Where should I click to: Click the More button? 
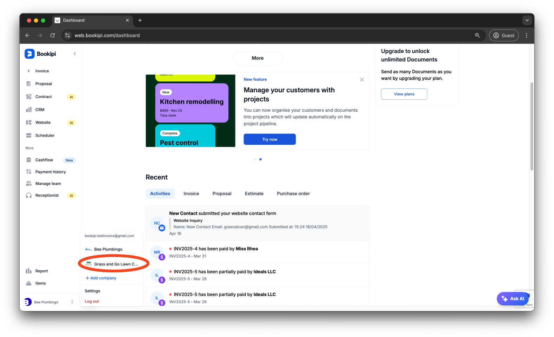[258, 58]
